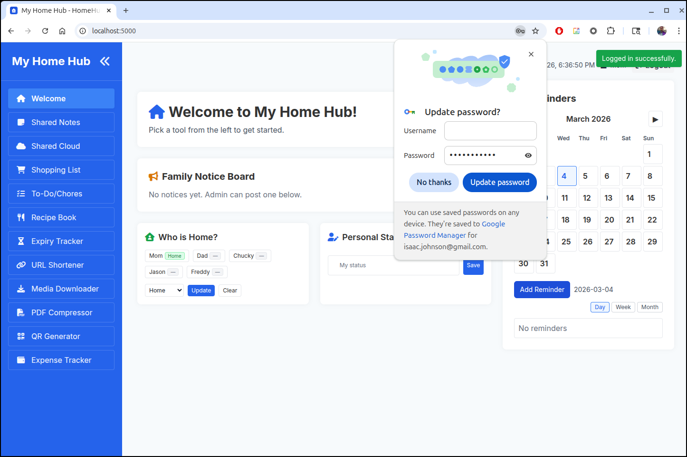
Task: Click the Update password button
Action: [x=499, y=183]
